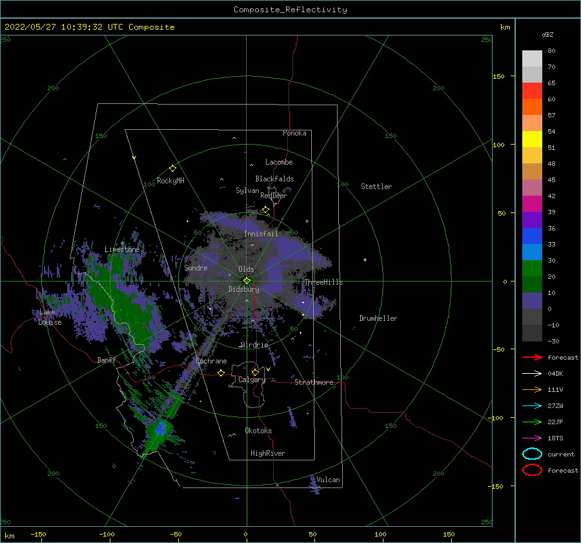Select the dark green 10-20 dBZ swatch

532,285
